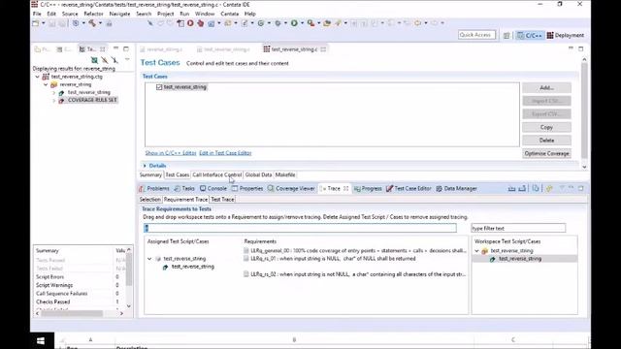
Task: Click Optimise Coverage button
Action: pyautogui.click(x=546, y=153)
